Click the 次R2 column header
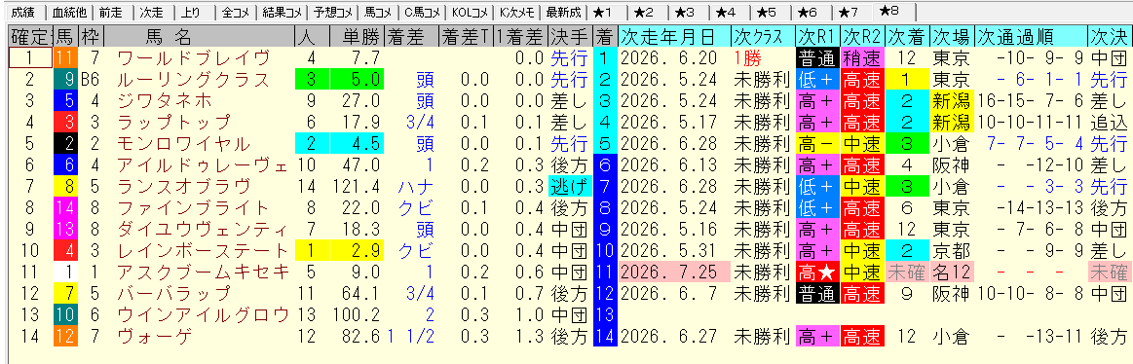Screen dimensions: 1133x364 [x=862, y=37]
